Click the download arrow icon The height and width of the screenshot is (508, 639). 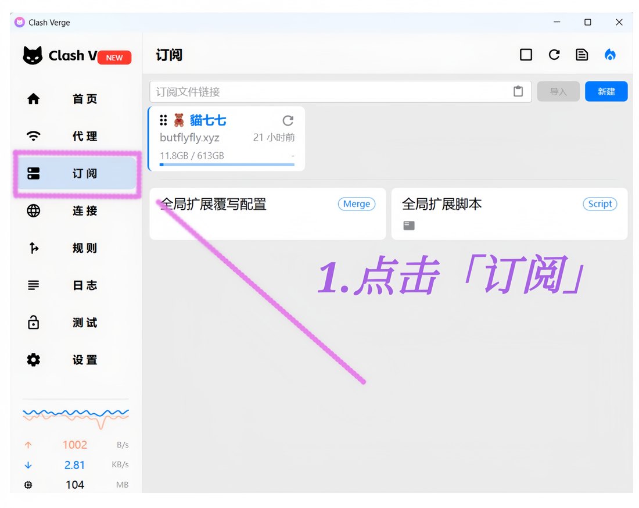coord(28,465)
